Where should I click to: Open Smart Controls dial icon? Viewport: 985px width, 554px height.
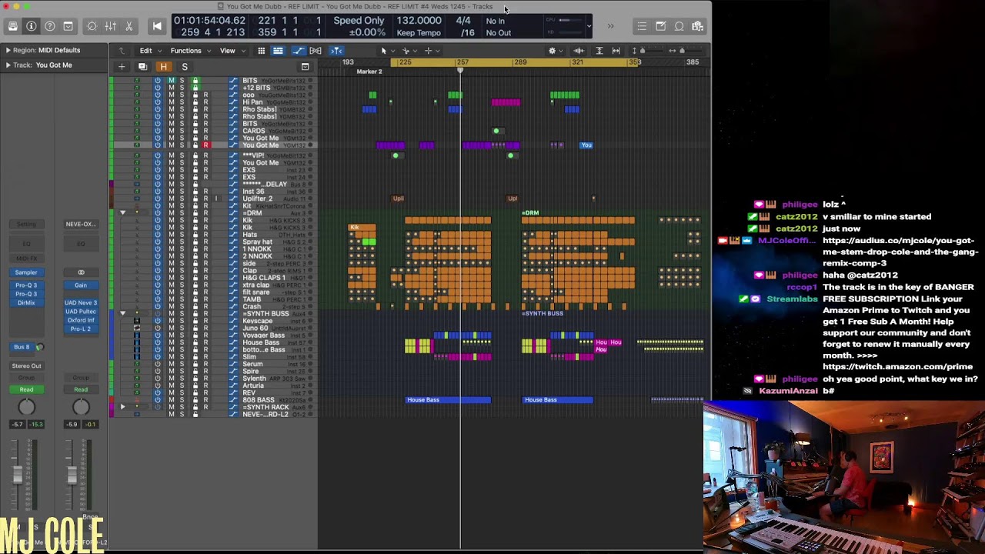(92, 26)
